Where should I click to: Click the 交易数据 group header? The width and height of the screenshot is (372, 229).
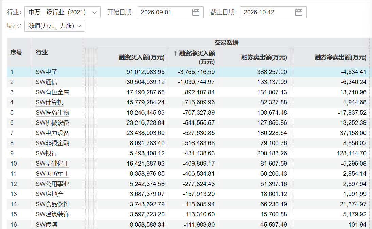pos(226,43)
